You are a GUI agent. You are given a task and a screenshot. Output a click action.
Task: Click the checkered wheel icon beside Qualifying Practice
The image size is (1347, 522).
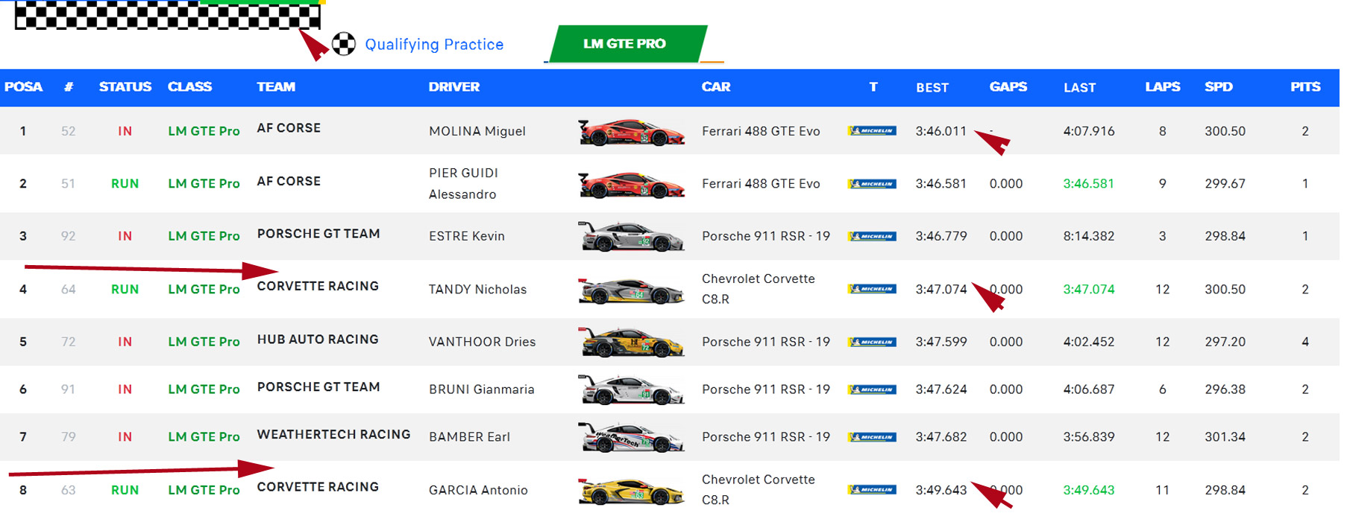(343, 44)
